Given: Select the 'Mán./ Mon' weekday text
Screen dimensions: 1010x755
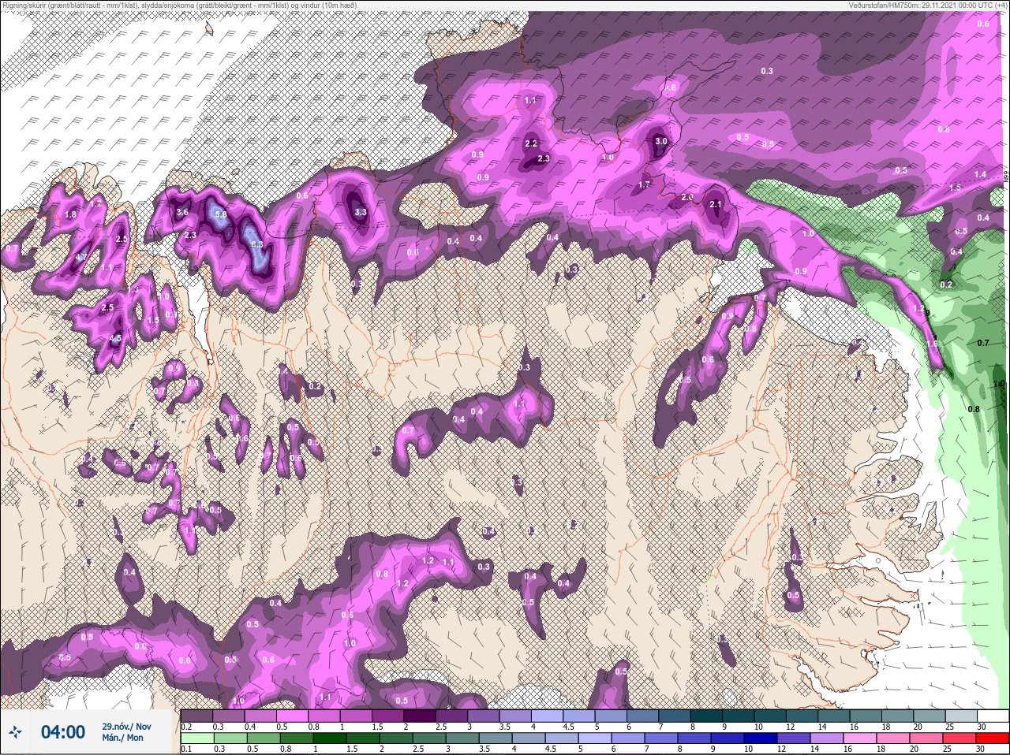Looking at the screenshot, I should (122, 738).
